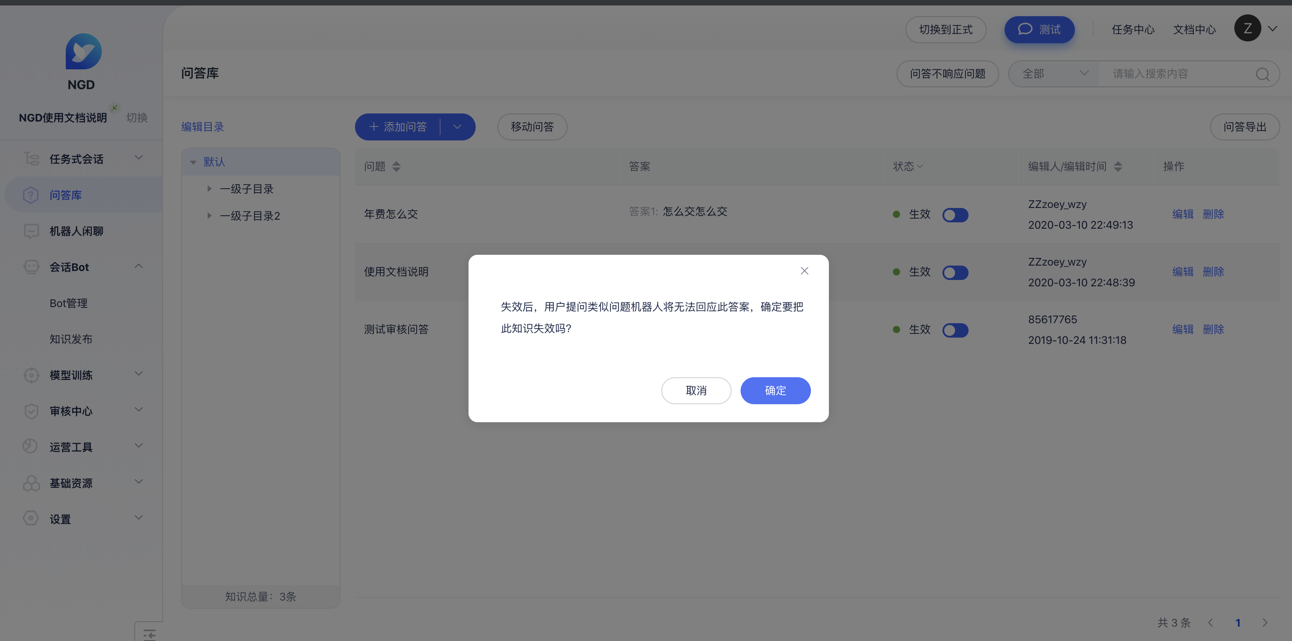Sort by 编辑人/编辑时间 column arrows

point(1118,167)
